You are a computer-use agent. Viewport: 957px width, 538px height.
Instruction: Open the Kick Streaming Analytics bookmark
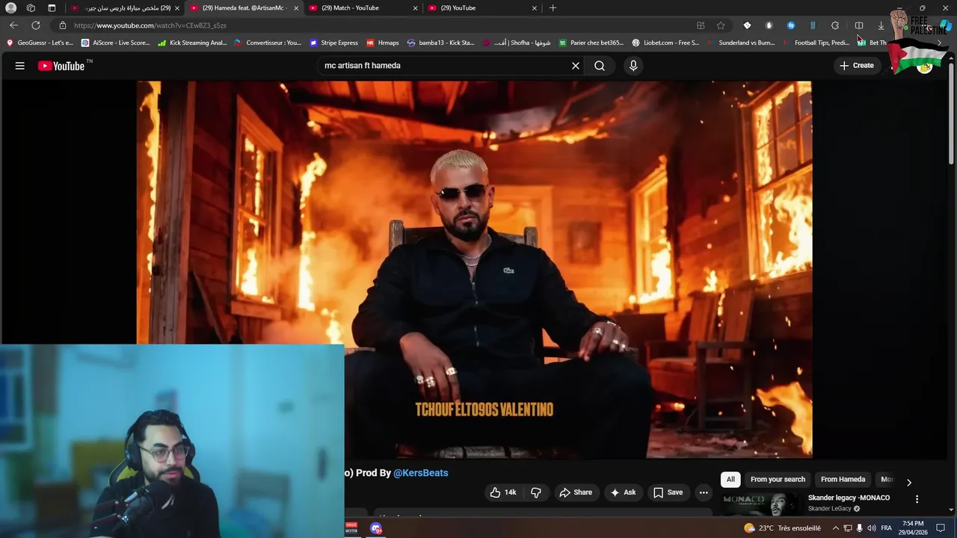[x=192, y=43]
